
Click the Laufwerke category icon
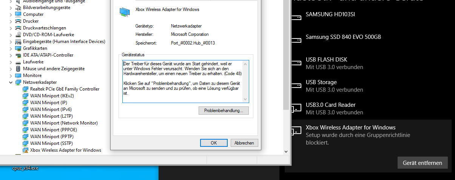pos(18,62)
